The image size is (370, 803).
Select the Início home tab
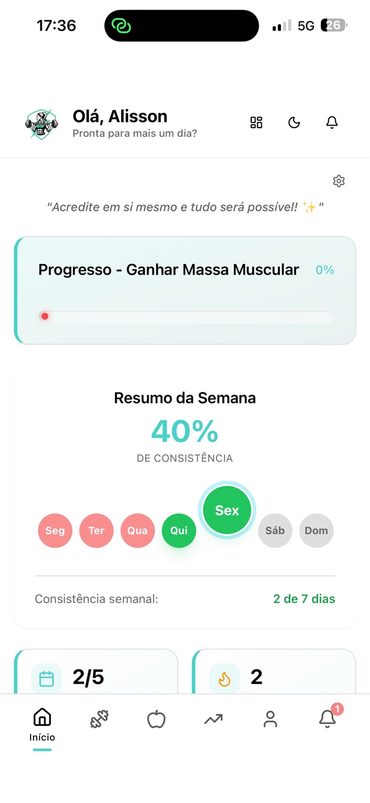42,725
